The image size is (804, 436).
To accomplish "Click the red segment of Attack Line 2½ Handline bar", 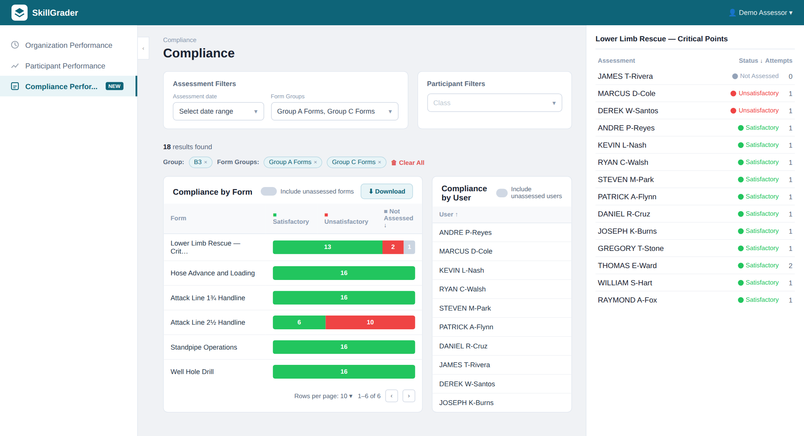I will point(370,322).
